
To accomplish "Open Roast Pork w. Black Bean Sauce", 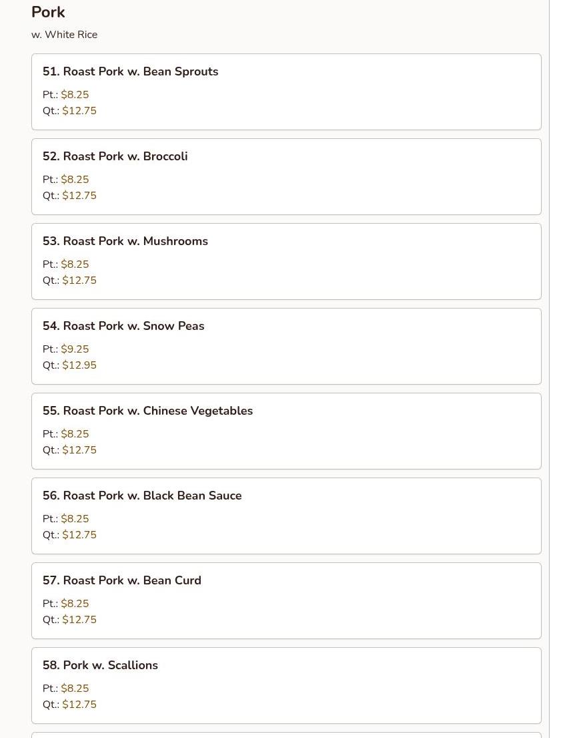I will click(142, 496).
